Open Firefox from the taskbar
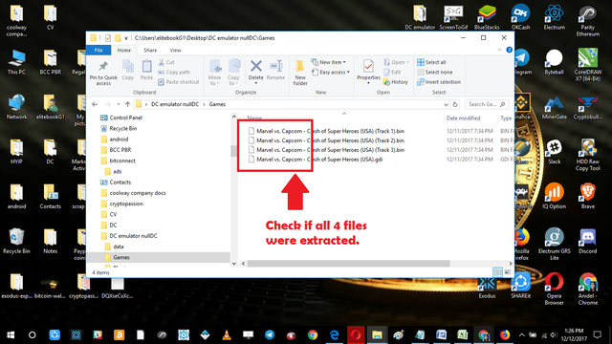 (x=505, y=335)
